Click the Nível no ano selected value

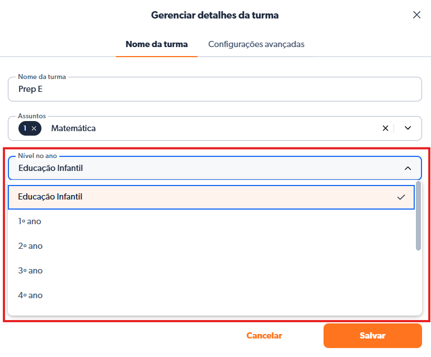click(54, 168)
